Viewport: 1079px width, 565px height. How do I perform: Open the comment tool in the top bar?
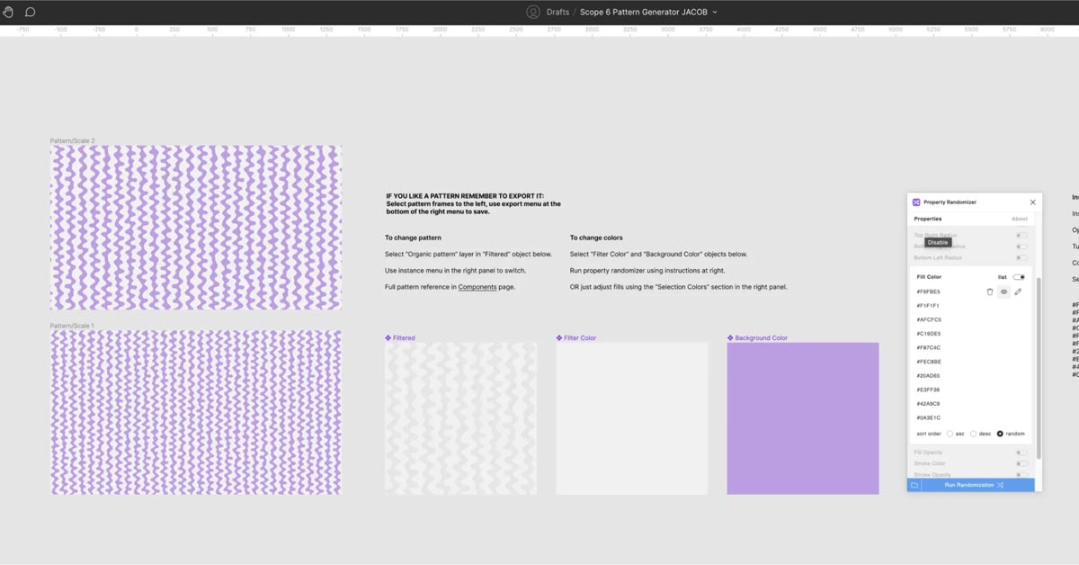[x=30, y=12]
